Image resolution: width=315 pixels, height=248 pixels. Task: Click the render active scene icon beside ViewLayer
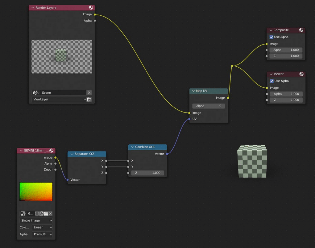89,99
